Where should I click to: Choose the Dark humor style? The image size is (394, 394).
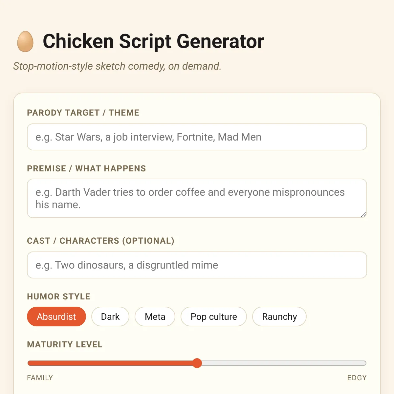110,317
